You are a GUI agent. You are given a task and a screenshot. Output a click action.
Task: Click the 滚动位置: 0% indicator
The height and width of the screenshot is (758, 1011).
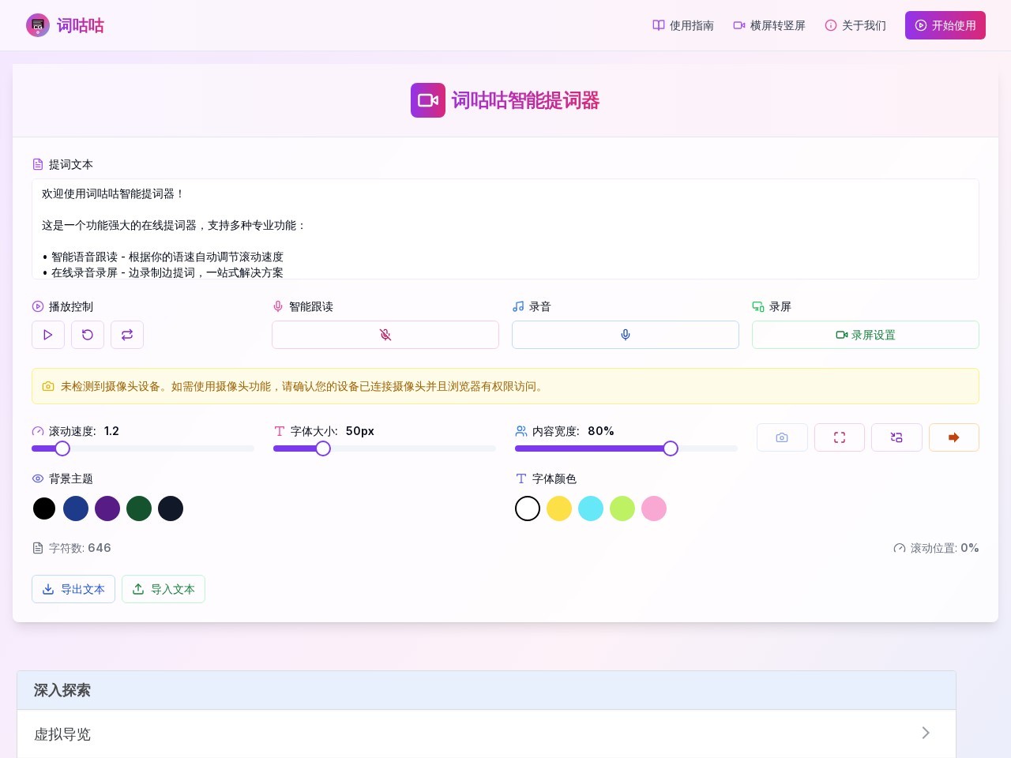pyautogui.click(x=936, y=548)
